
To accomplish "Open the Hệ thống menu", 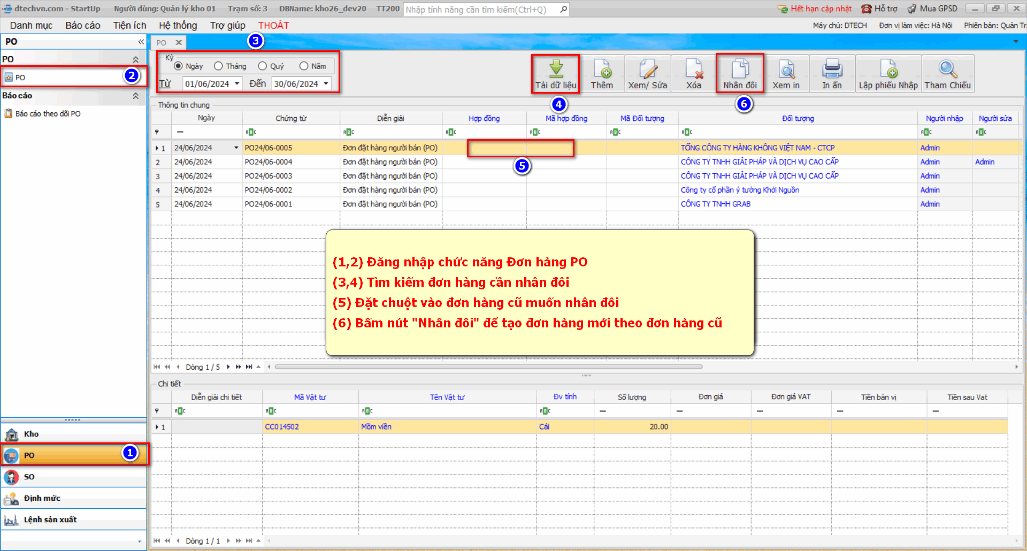I will coord(178,26).
